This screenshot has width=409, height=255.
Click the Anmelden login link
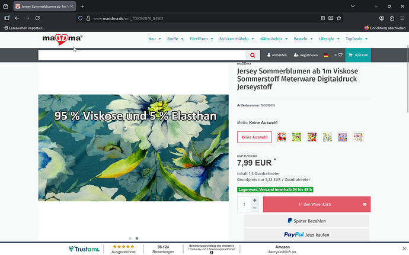click(277, 55)
